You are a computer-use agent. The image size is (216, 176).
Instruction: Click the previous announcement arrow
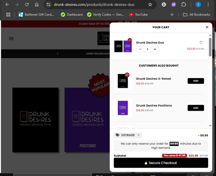click(x=58, y=54)
